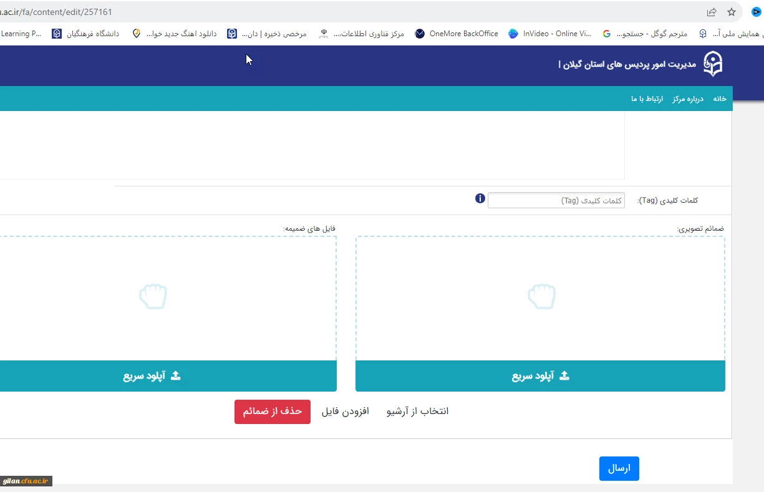This screenshot has width=764, height=492.
Task: Click the info icon beside the Tag field
Action: point(480,199)
